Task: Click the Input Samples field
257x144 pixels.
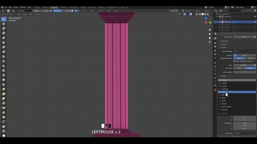Action: [245, 72]
